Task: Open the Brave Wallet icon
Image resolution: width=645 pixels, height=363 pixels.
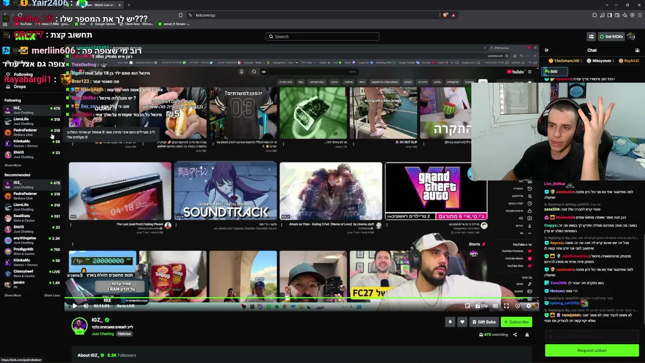Action: [617, 15]
